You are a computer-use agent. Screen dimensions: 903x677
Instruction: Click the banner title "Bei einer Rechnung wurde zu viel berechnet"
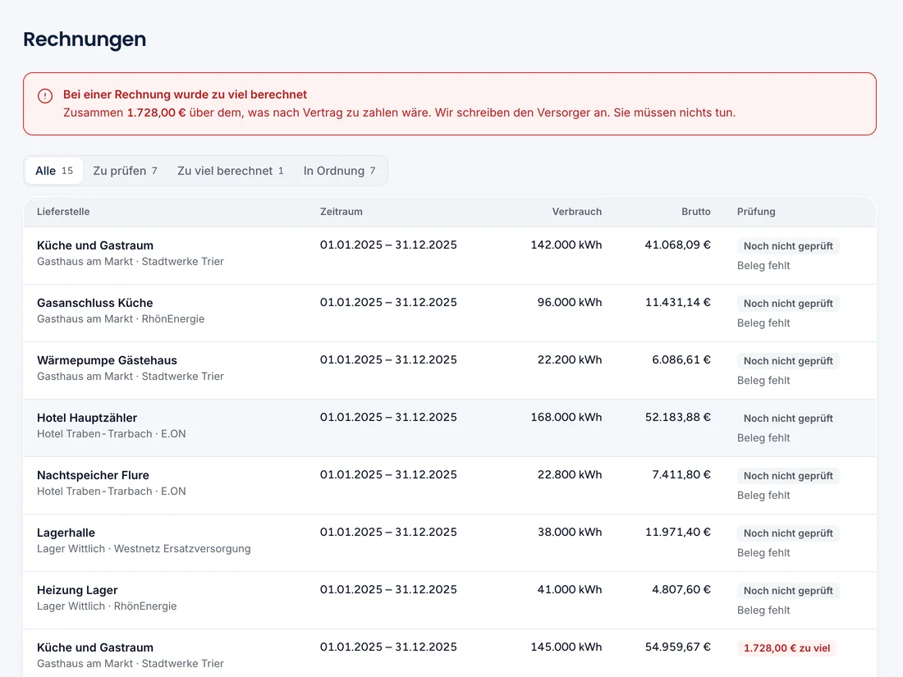[185, 94]
